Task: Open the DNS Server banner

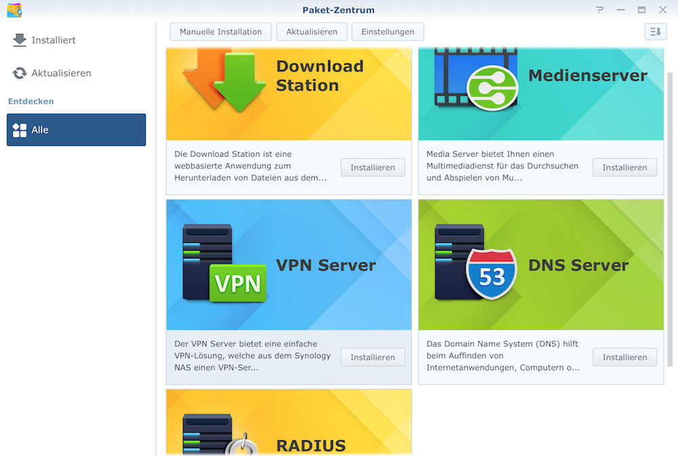Action: click(x=541, y=265)
